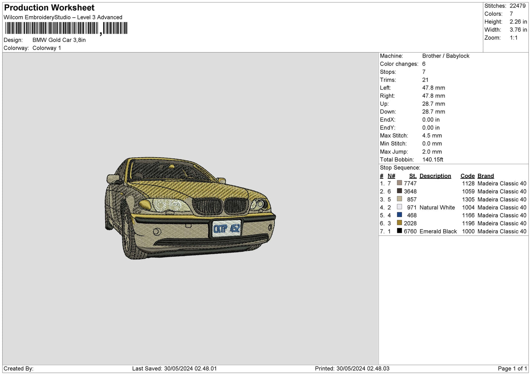Click 'Madeira Classic 40' in the 7747 row
531x375 pixels.
tap(502, 184)
